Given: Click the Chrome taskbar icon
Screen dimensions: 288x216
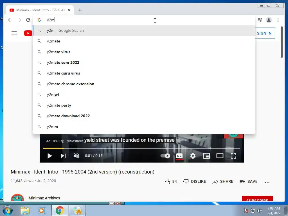Looking at the screenshot, I should (x=60, y=210).
